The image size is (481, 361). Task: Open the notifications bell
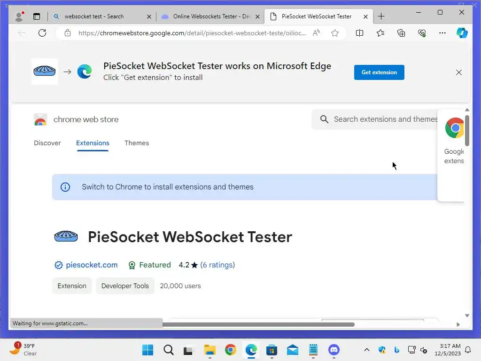click(x=468, y=350)
